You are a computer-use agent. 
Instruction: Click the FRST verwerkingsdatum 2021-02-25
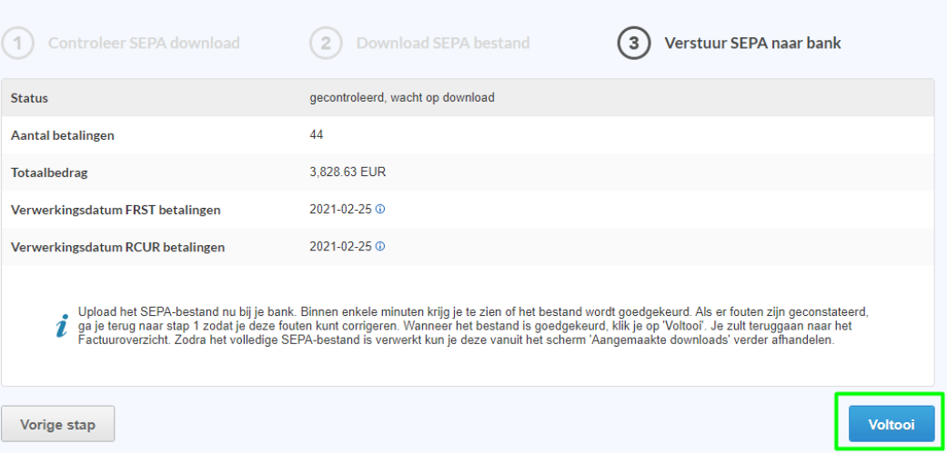340,209
